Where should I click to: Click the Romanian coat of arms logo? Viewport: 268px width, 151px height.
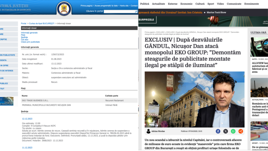(x=64, y=8)
